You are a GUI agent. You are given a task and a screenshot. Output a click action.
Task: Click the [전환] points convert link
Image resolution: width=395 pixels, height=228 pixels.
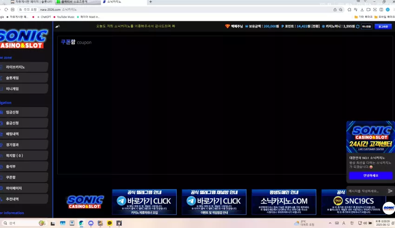click(x=316, y=26)
